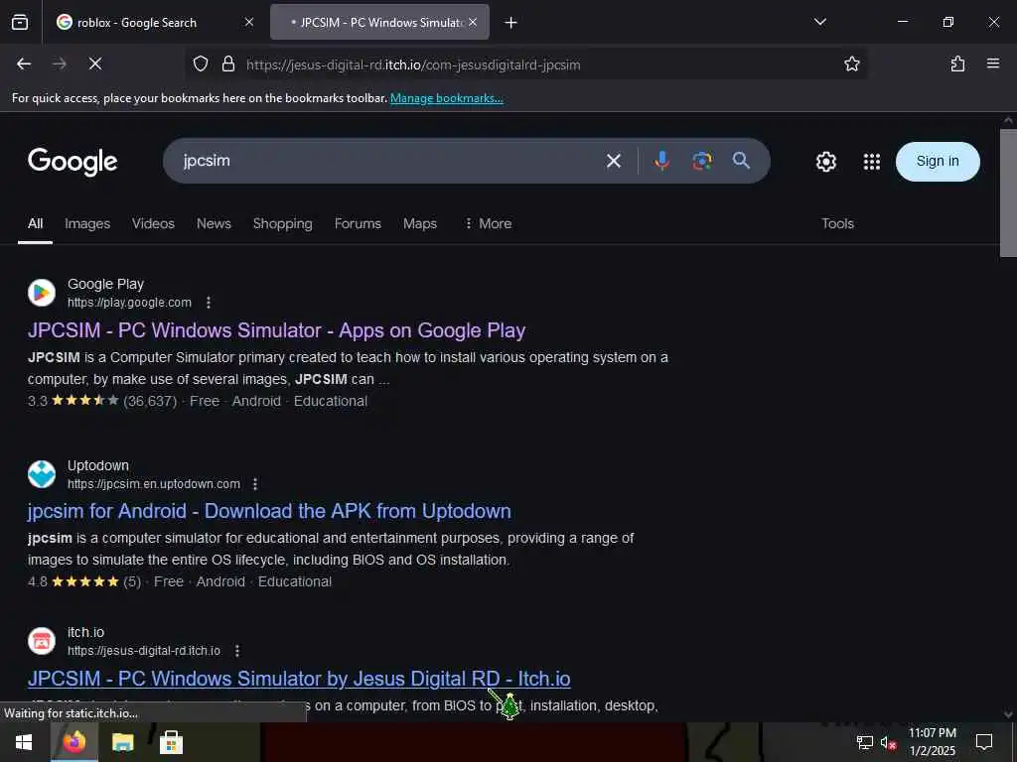1017x762 pixels.
Task: Open Manage bookmarks link
Action: 446,98
